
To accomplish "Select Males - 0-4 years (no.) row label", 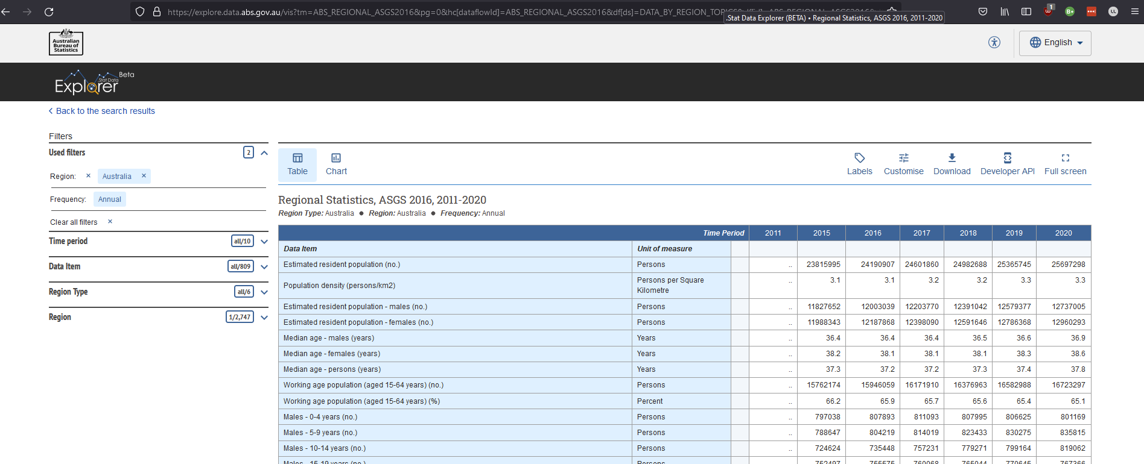I will 320,417.
